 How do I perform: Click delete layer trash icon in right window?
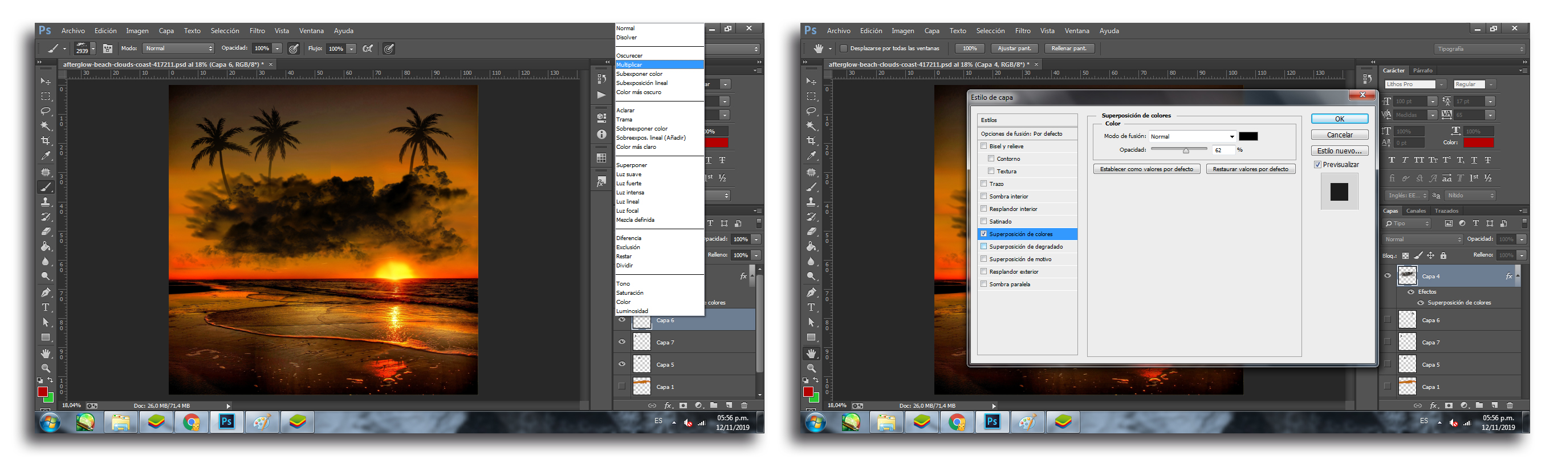point(1510,405)
